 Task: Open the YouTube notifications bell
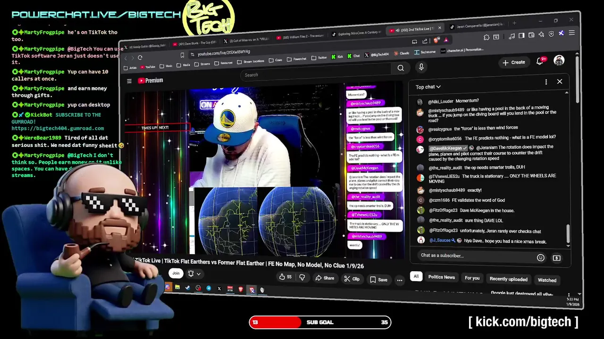point(540,61)
